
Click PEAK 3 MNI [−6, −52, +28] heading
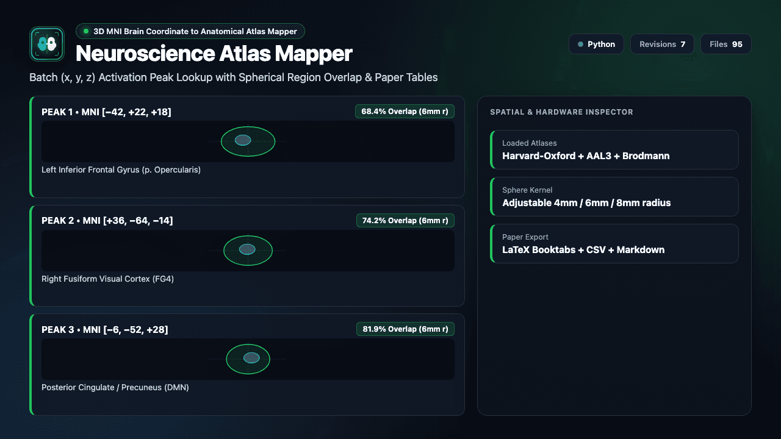click(x=105, y=329)
